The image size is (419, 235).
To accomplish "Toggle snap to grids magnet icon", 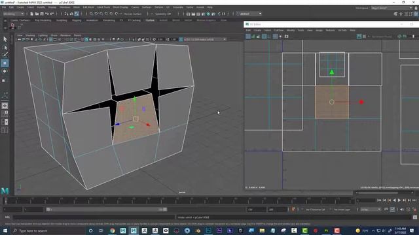I will click(x=92, y=14).
